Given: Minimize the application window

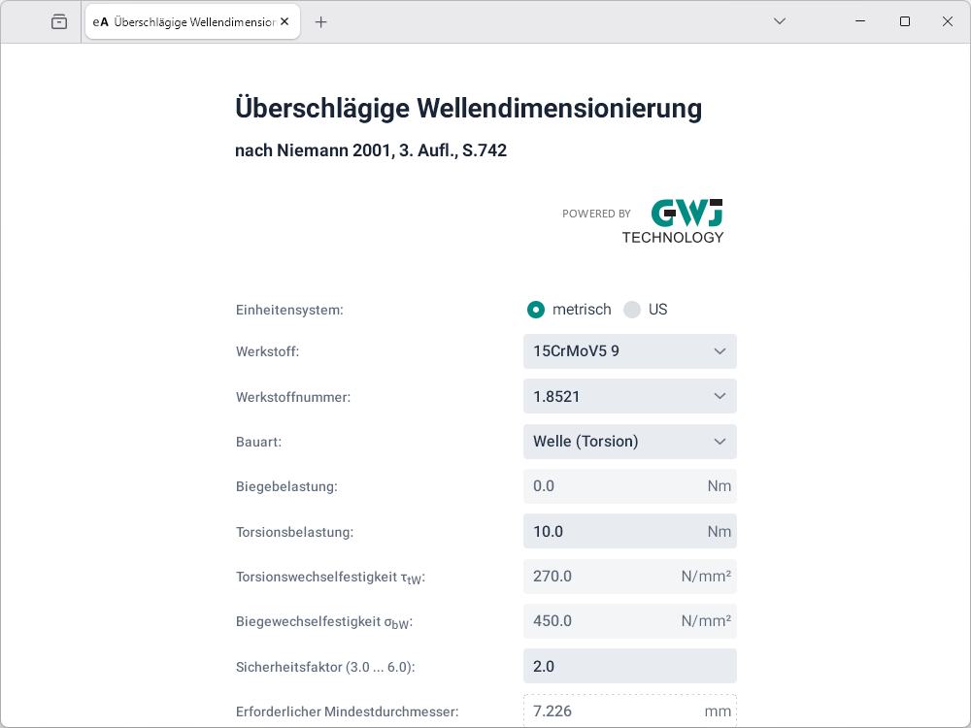Looking at the screenshot, I should [860, 21].
